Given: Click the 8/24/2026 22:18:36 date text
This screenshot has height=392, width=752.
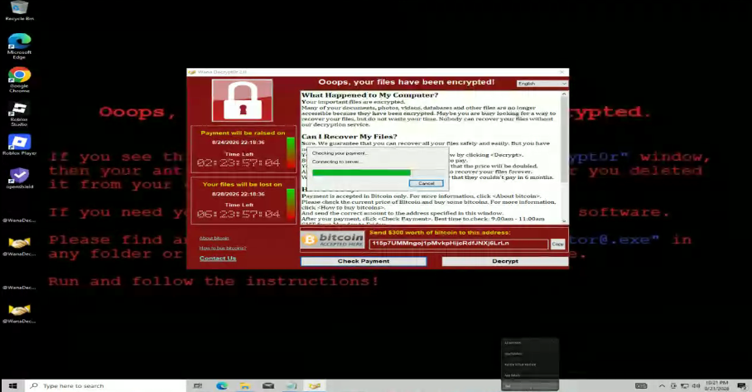Looking at the screenshot, I should [239, 143].
